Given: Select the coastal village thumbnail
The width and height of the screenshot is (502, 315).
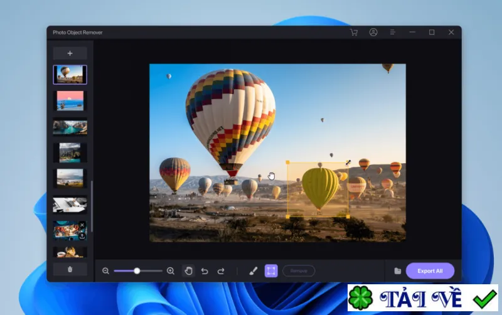Looking at the screenshot, I should coord(70,152).
